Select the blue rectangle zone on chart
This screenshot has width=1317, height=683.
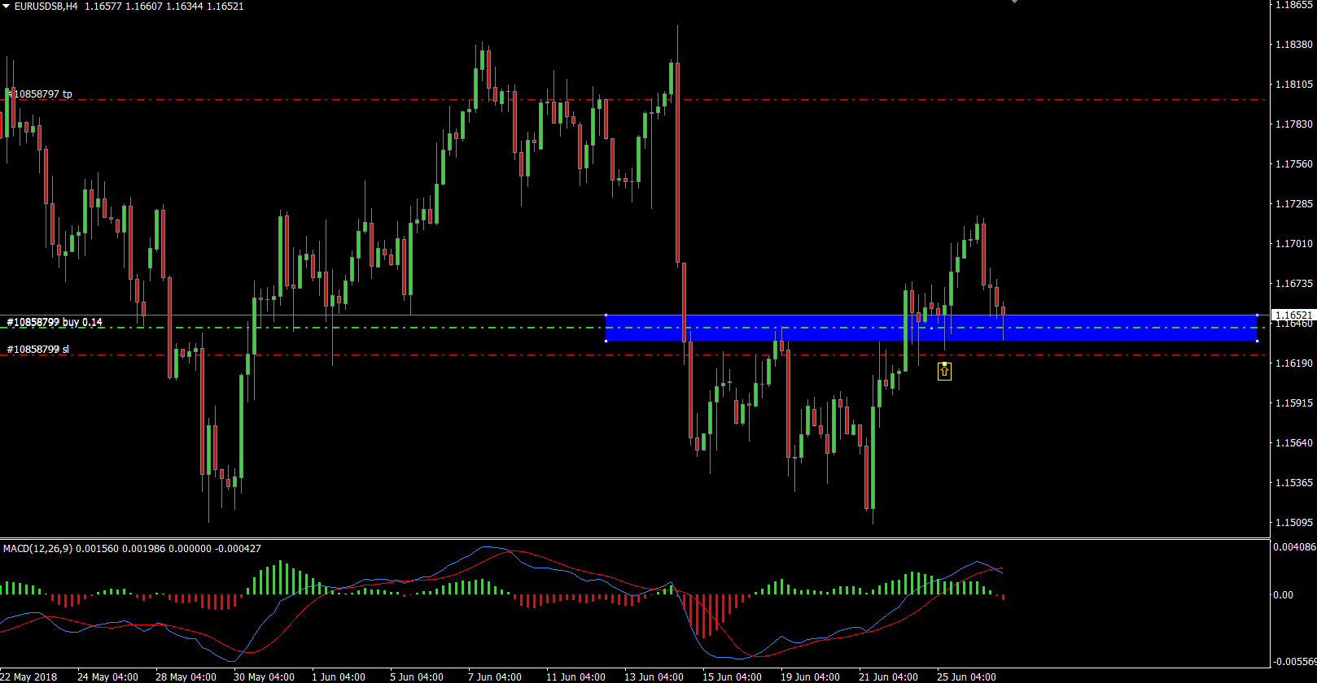931,328
